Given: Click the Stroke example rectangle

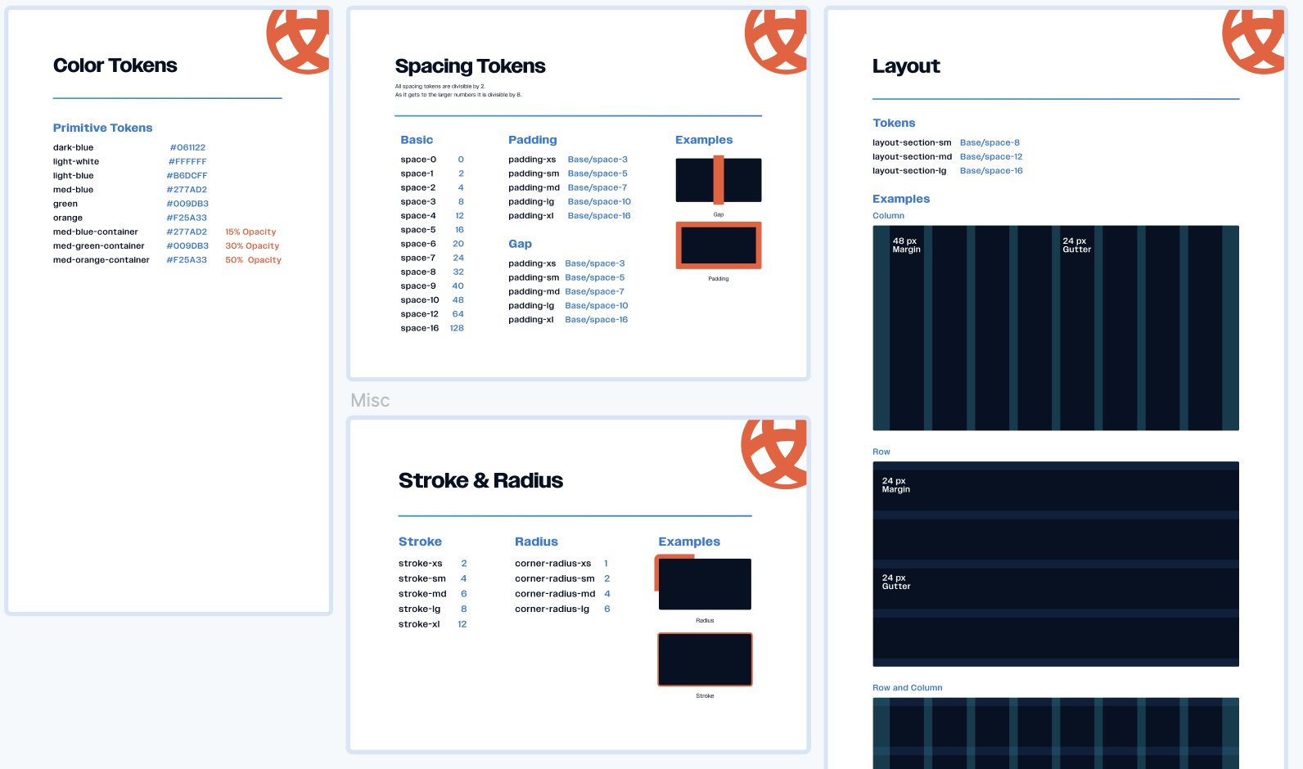Looking at the screenshot, I should click(704, 659).
